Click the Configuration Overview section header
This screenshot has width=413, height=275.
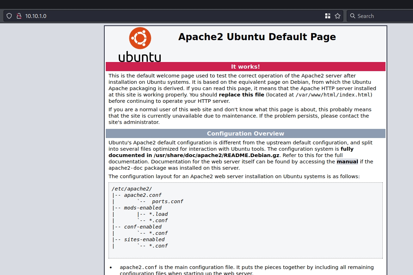click(245, 133)
